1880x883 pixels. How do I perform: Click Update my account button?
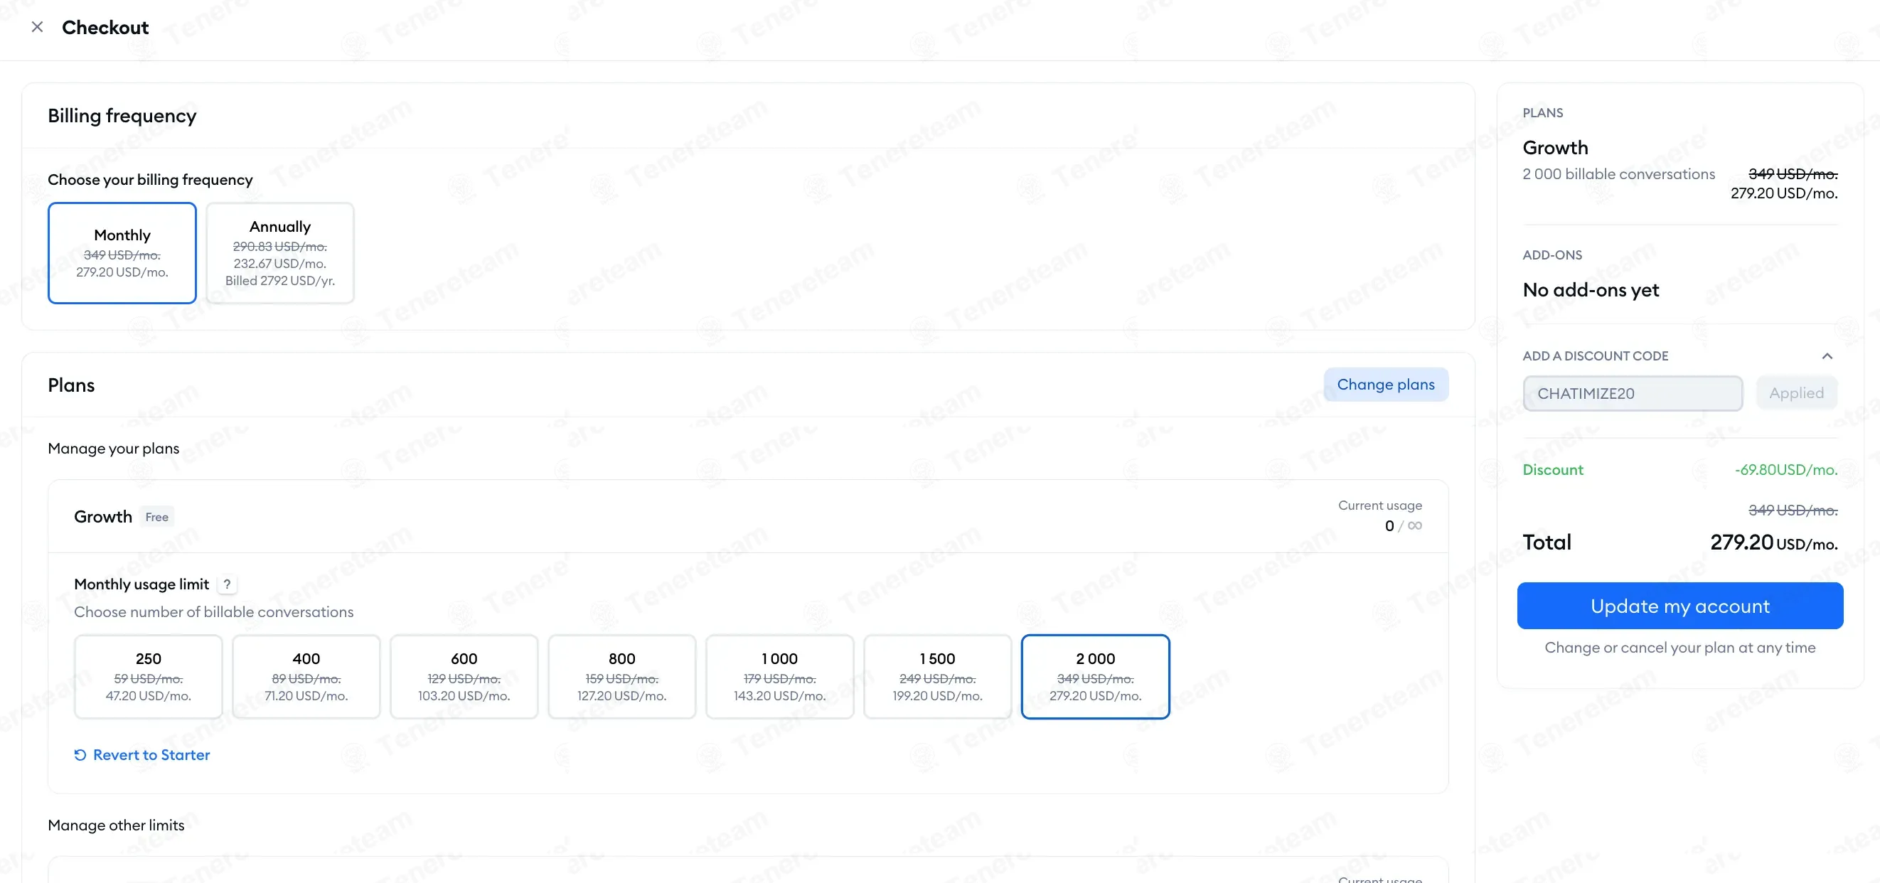1679,606
